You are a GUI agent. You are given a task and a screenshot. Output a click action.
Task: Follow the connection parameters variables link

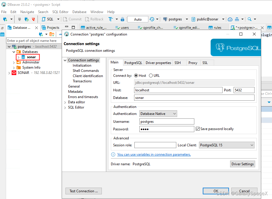[154, 154]
